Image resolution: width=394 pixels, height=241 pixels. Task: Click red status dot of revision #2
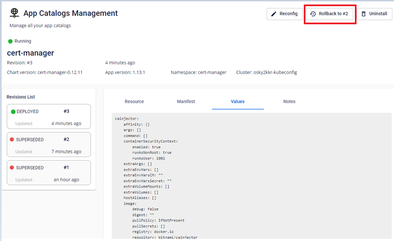pyautogui.click(x=12, y=140)
